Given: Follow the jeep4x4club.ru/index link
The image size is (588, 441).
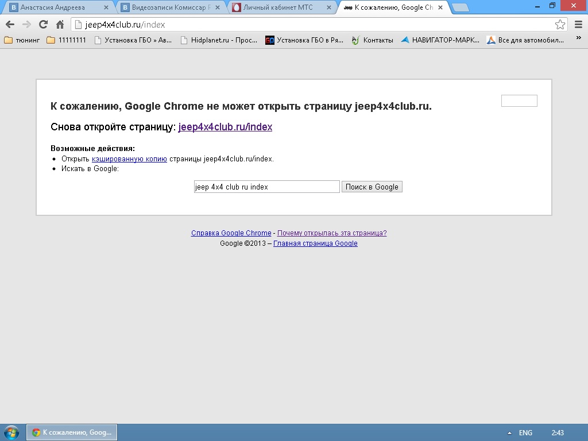Looking at the screenshot, I should point(225,127).
